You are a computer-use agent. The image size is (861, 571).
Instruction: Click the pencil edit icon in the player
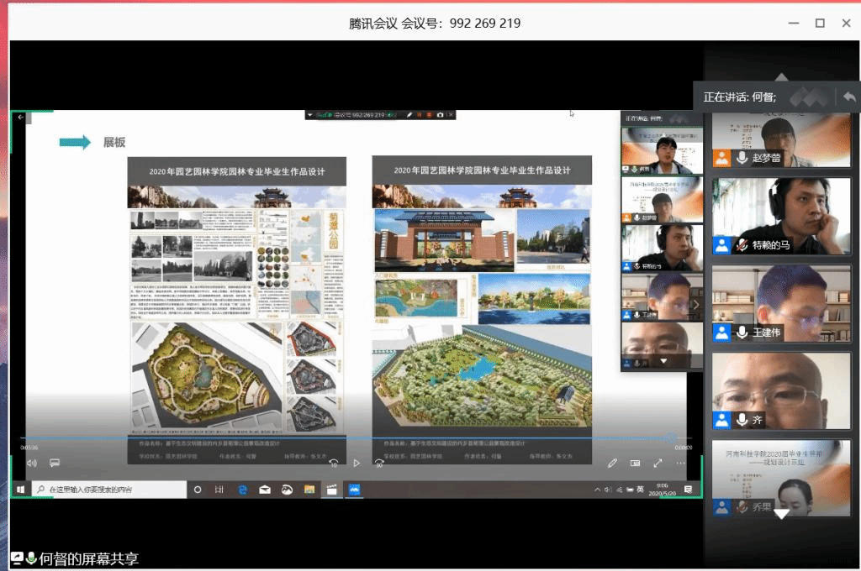[x=613, y=463]
